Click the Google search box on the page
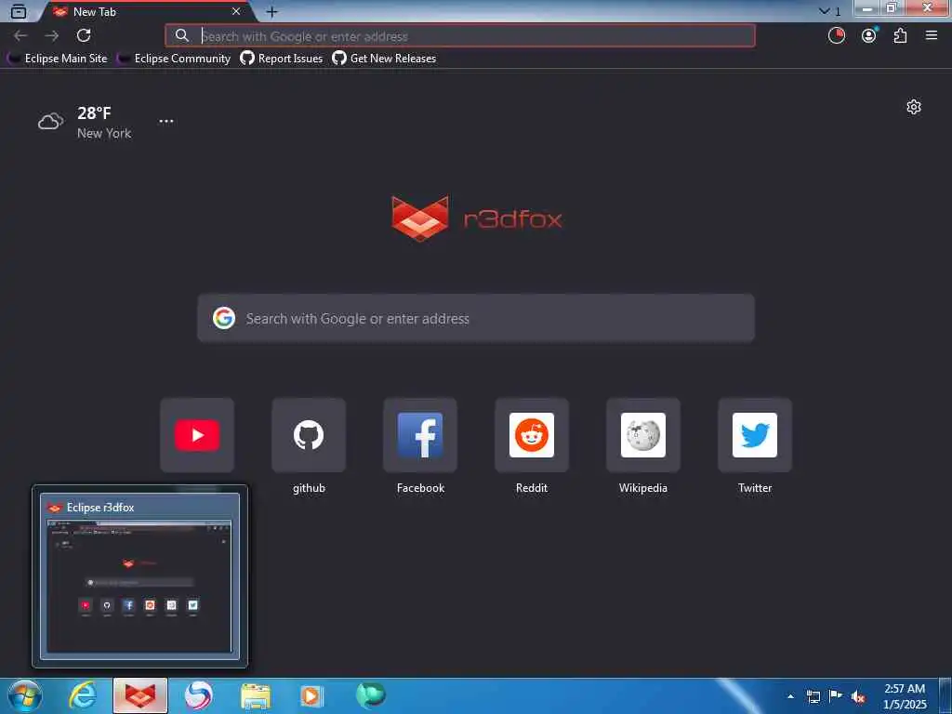 pos(476,318)
